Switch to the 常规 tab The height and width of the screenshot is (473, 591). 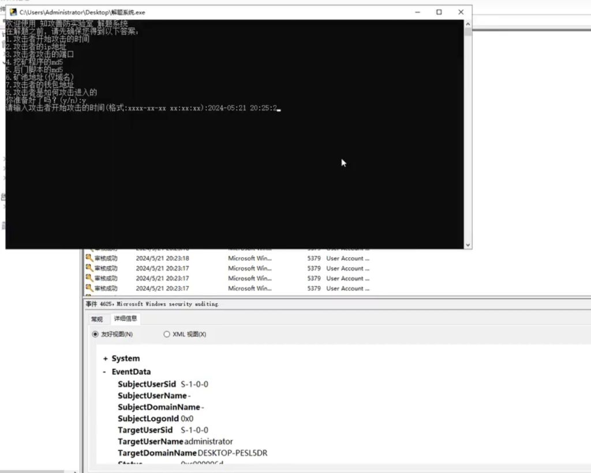click(97, 319)
